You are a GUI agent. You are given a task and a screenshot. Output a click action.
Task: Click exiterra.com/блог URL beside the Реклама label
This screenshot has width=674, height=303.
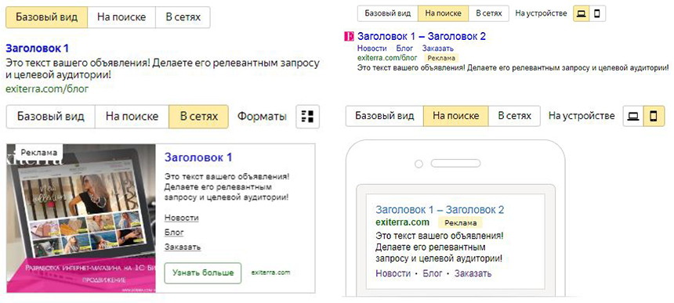tap(387, 57)
